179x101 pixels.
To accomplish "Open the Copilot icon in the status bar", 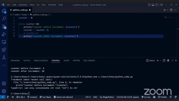I will (154, 97).
